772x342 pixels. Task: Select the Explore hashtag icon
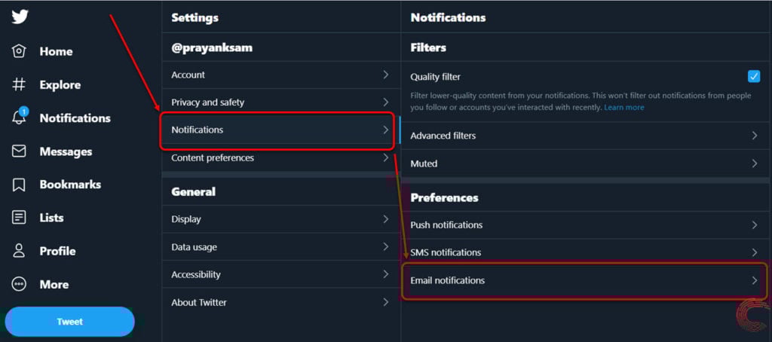19,84
